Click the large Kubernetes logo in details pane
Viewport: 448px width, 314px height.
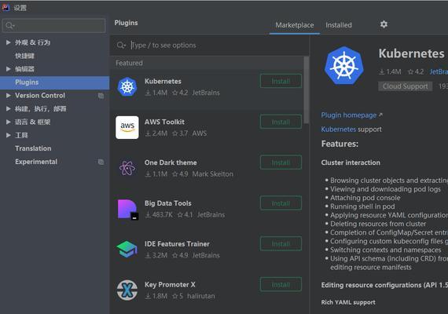[x=344, y=65]
